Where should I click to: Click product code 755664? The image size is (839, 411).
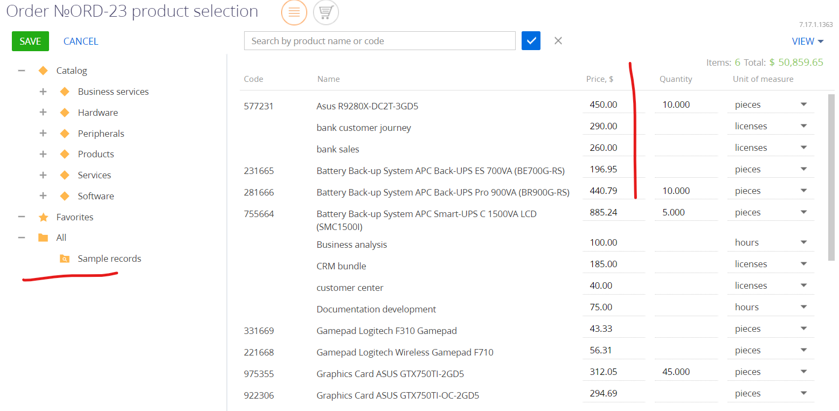point(259,214)
